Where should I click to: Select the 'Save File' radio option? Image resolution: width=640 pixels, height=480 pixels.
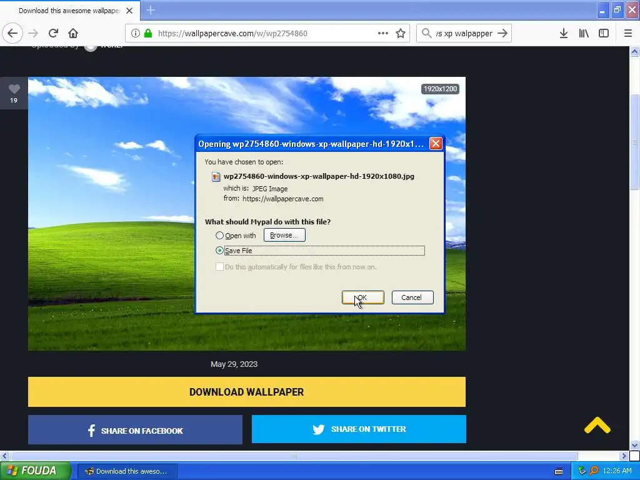pyautogui.click(x=219, y=251)
